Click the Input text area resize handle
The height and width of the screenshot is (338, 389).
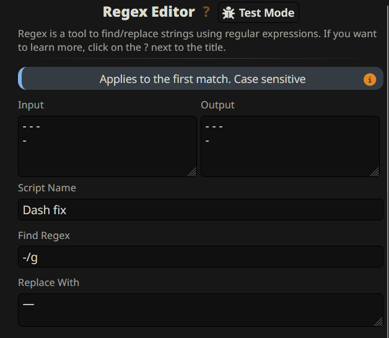(x=192, y=172)
